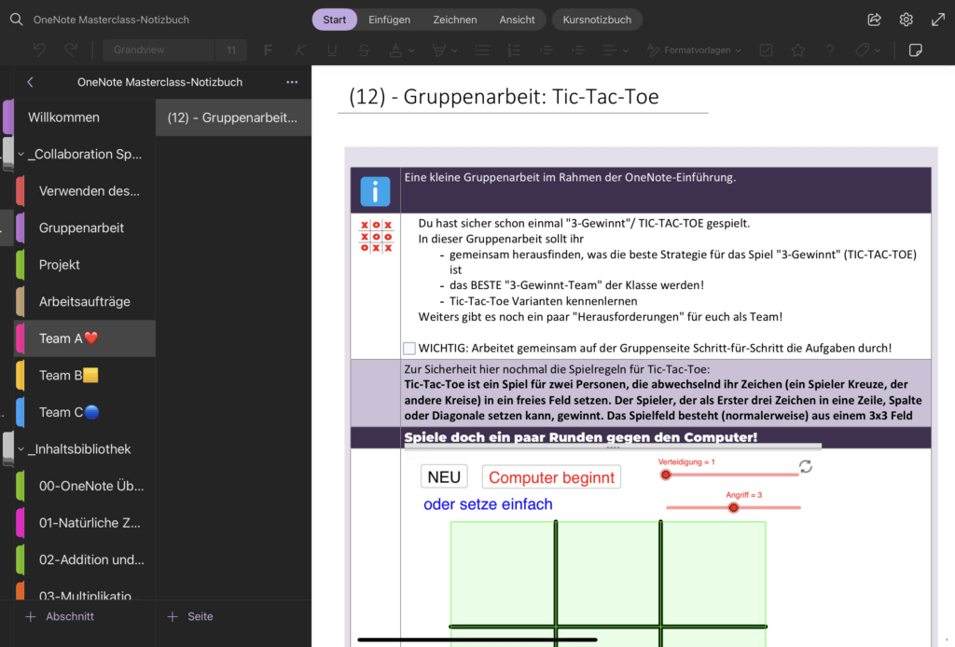Apply bulleted list
This screenshot has width=955, height=647.
(482, 50)
